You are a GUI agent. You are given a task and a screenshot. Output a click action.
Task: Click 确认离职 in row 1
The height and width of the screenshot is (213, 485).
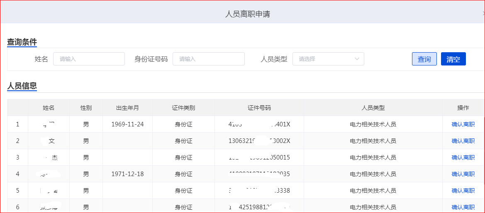tap(463, 124)
